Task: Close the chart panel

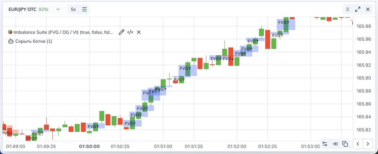Action: point(368,9)
